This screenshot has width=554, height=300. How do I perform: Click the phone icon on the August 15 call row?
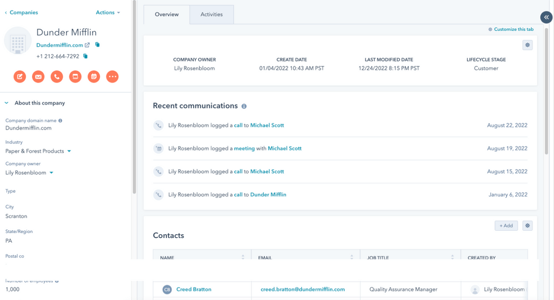pyautogui.click(x=158, y=172)
